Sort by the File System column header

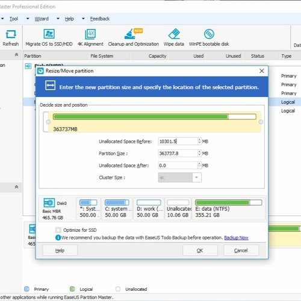click(110, 56)
